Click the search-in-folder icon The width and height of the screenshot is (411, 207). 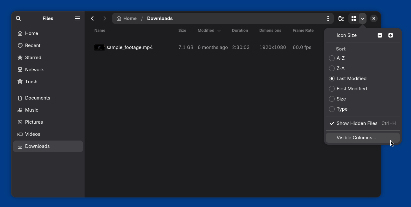(341, 18)
